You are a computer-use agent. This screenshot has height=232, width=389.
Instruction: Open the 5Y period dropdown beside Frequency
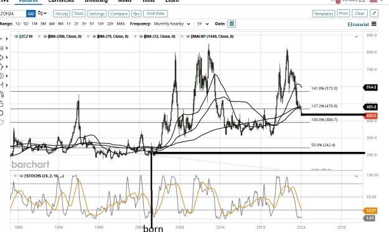[203, 24]
